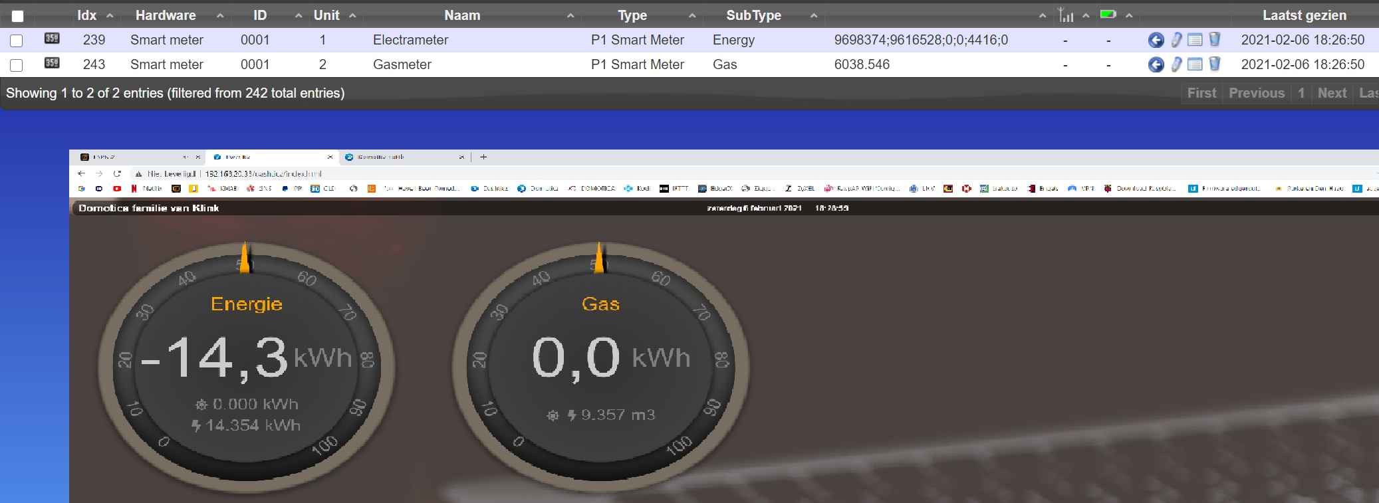Screen dimensions: 1379x503
Task: Open a new tab with plus in embedded browser
Action: [483, 157]
